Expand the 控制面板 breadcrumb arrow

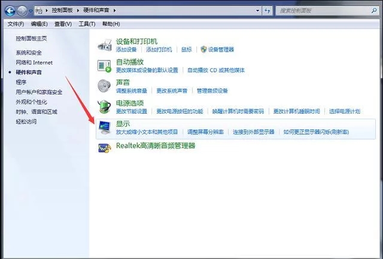pyautogui.click(x=77, y=11)
